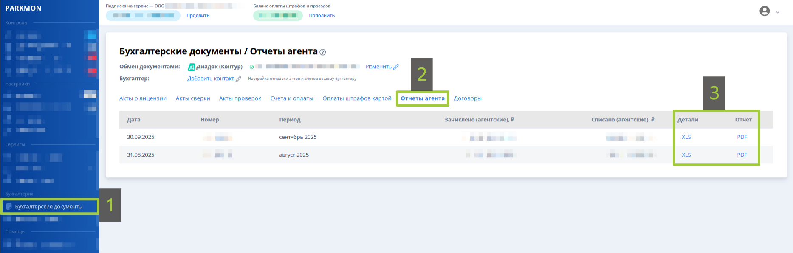This screenshot has height=253, width=793.
Task: Click the Бухгалтерские документы sidebar document icon
Action: (x=9, y=207)
